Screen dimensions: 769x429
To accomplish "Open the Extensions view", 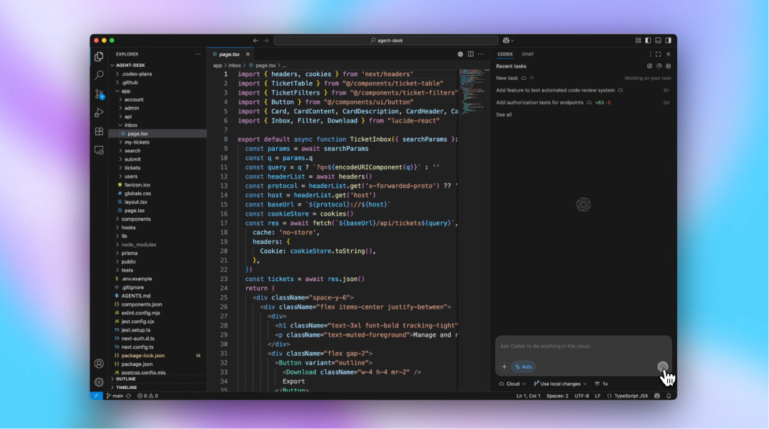I will 99,131.
